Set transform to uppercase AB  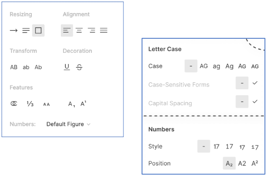coord(14,67)
